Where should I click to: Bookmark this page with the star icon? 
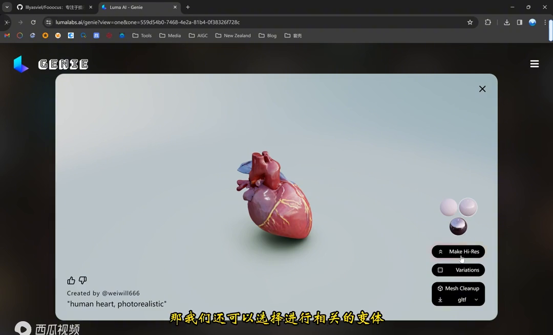click(470, 23)
